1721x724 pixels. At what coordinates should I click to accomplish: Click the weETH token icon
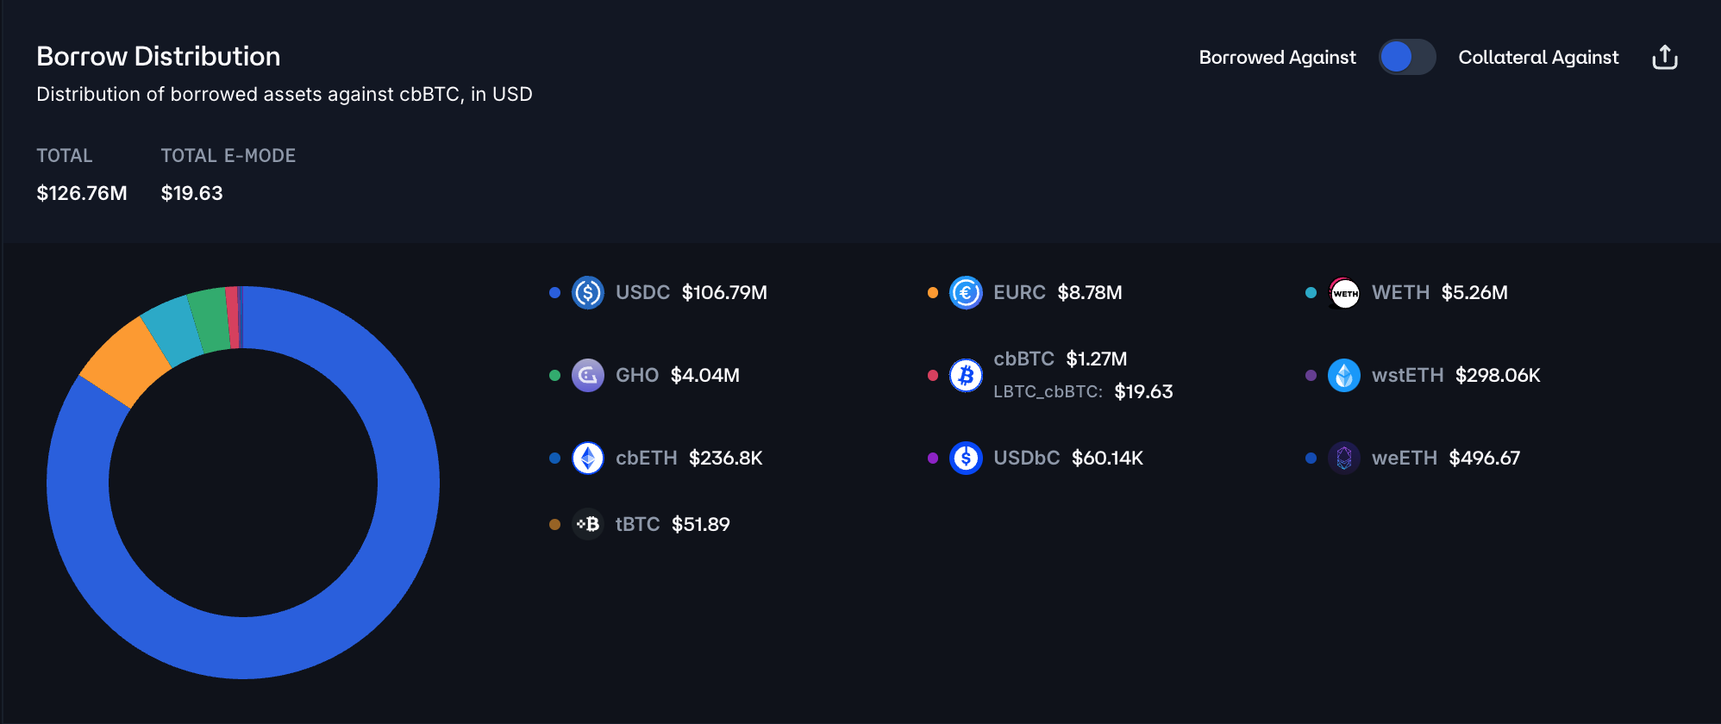(x=1344, y=459)
